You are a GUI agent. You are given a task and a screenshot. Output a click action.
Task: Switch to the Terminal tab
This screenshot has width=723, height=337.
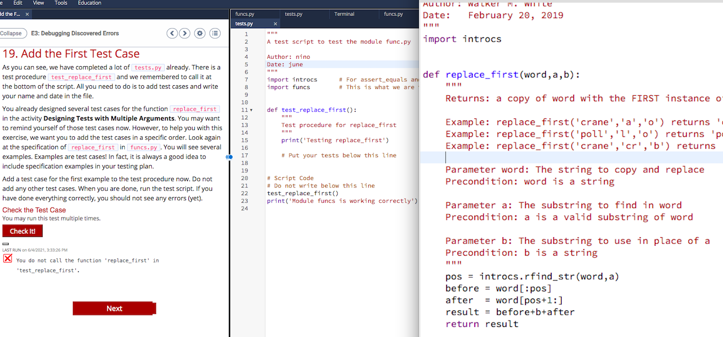(x=354, y=14)
